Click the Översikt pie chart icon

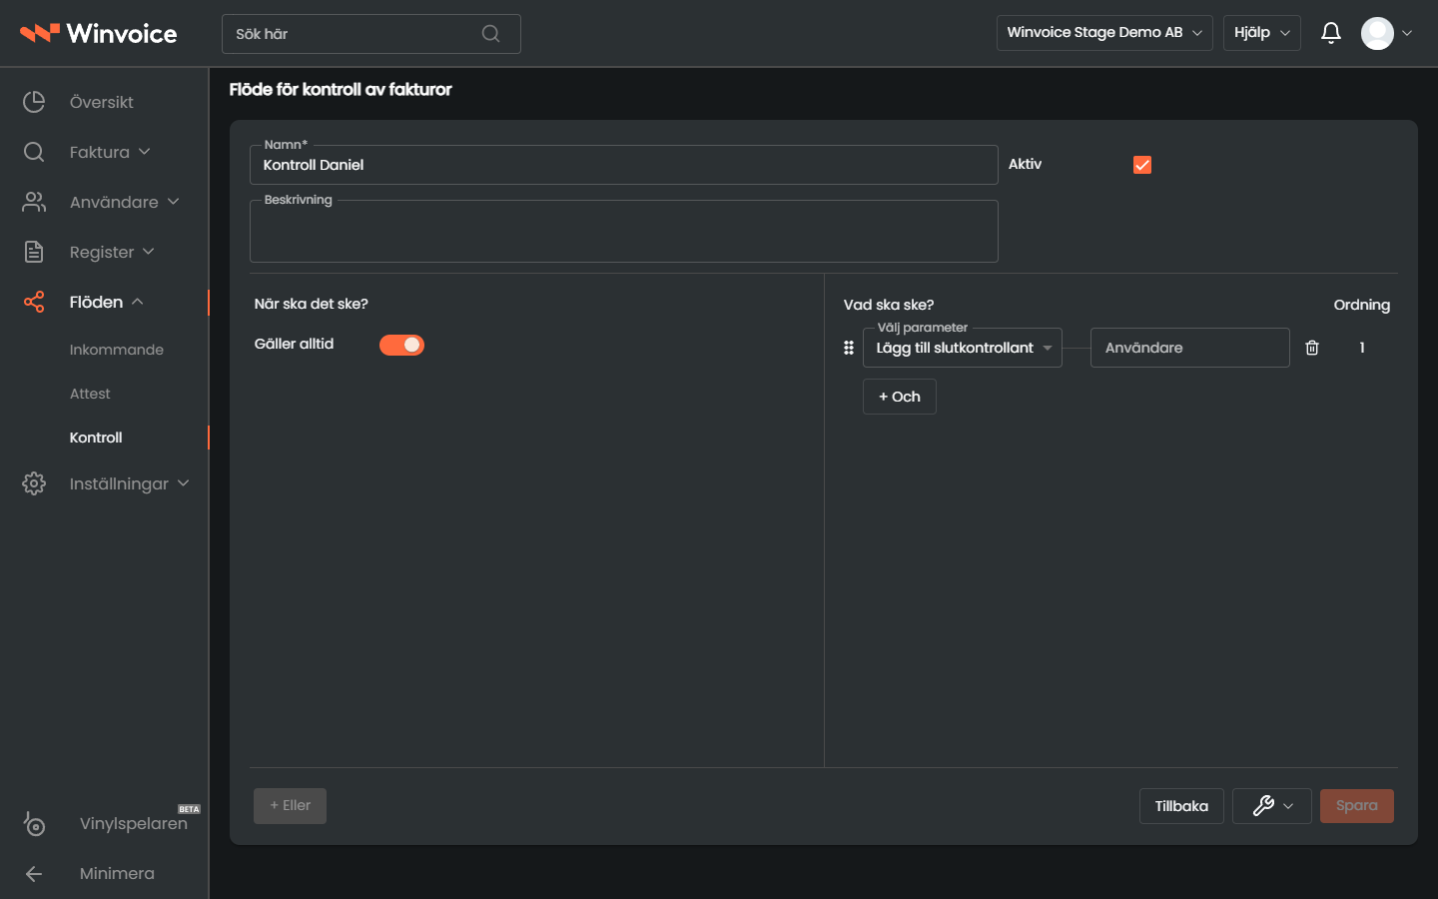tap(34, 102)
